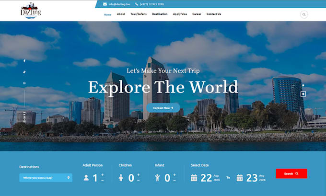Viewport: 326px width, 196px height.
Task: Select the small upper slider dot
Action: pyautogui.click(x=303, y=85)
